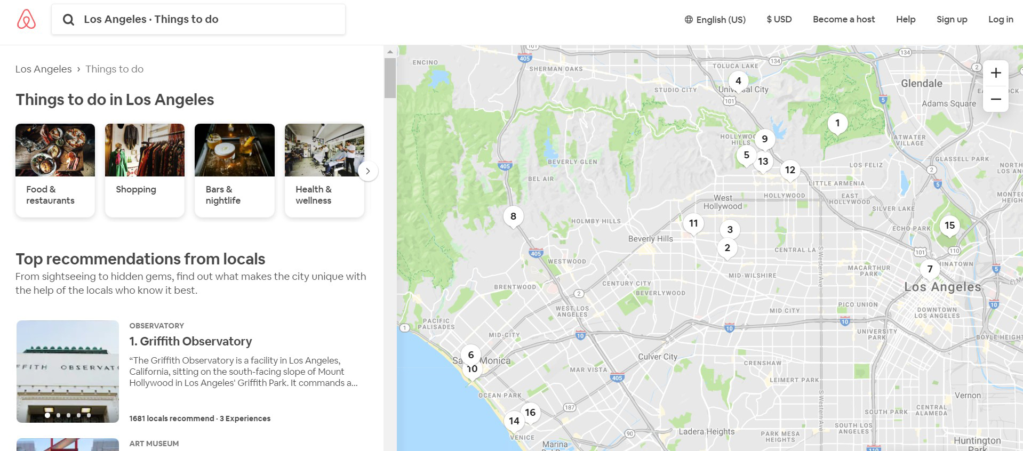Click Become a host

(x=844, y=19)
